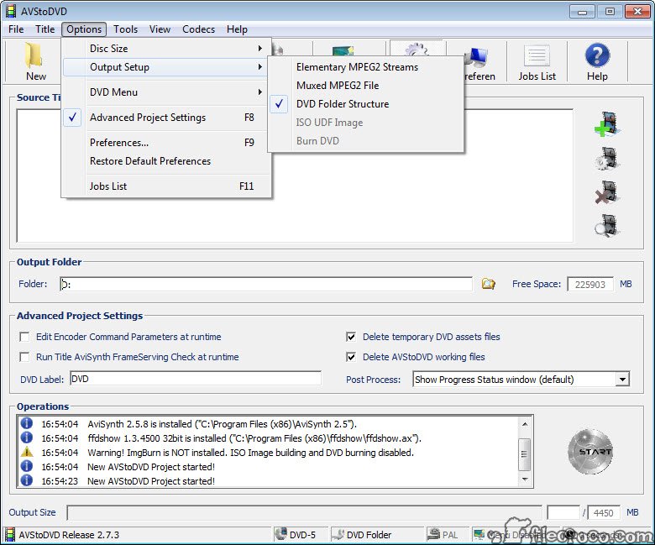The width and height of the screenshot is (655, 545).
Task: Add a title with the green plus icon
Action: (x=607, y=124)
